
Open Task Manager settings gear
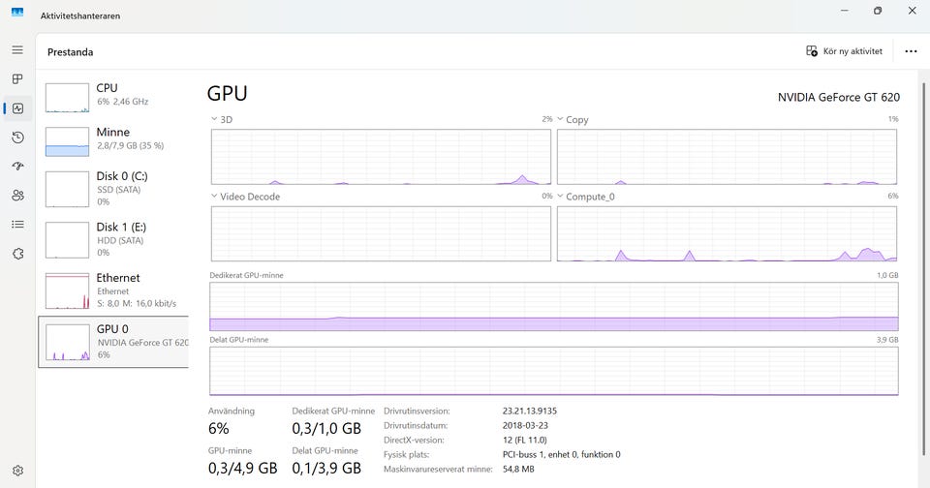click(x=17, y=472)
